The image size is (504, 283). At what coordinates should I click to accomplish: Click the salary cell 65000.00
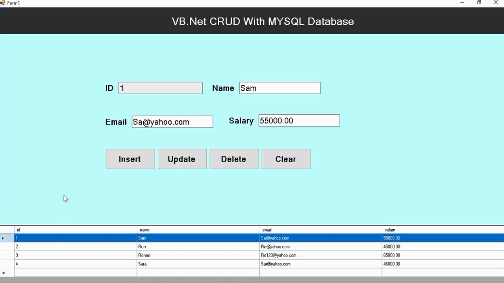pyautogui.click(x=443, y=255)
